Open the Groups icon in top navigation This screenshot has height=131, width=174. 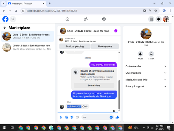104,19
